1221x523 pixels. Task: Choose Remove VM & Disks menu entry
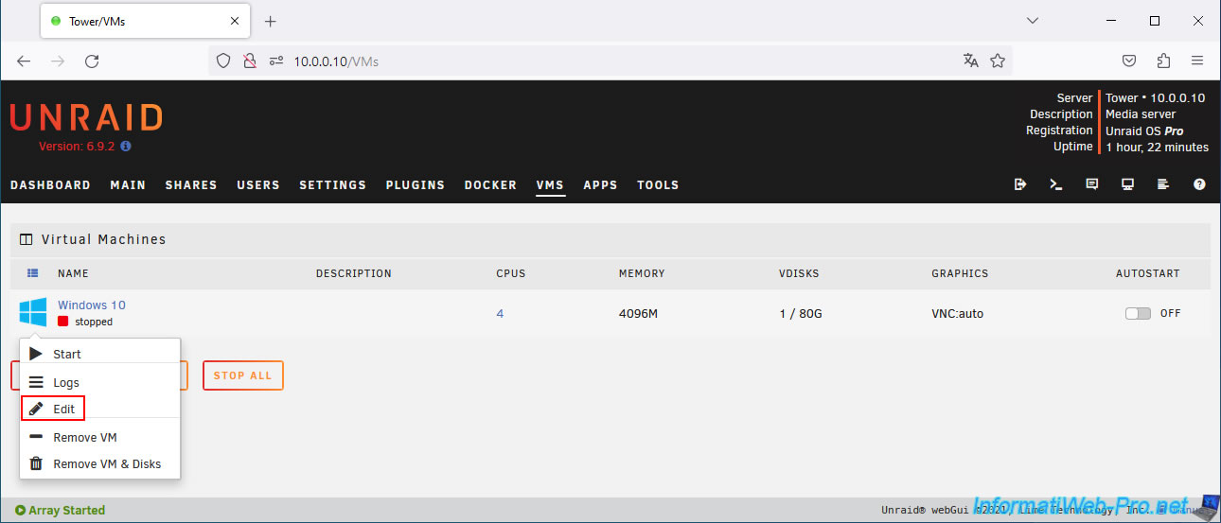100,463
